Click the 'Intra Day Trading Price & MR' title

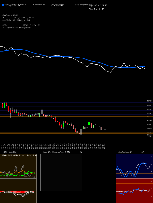(56, 152)
